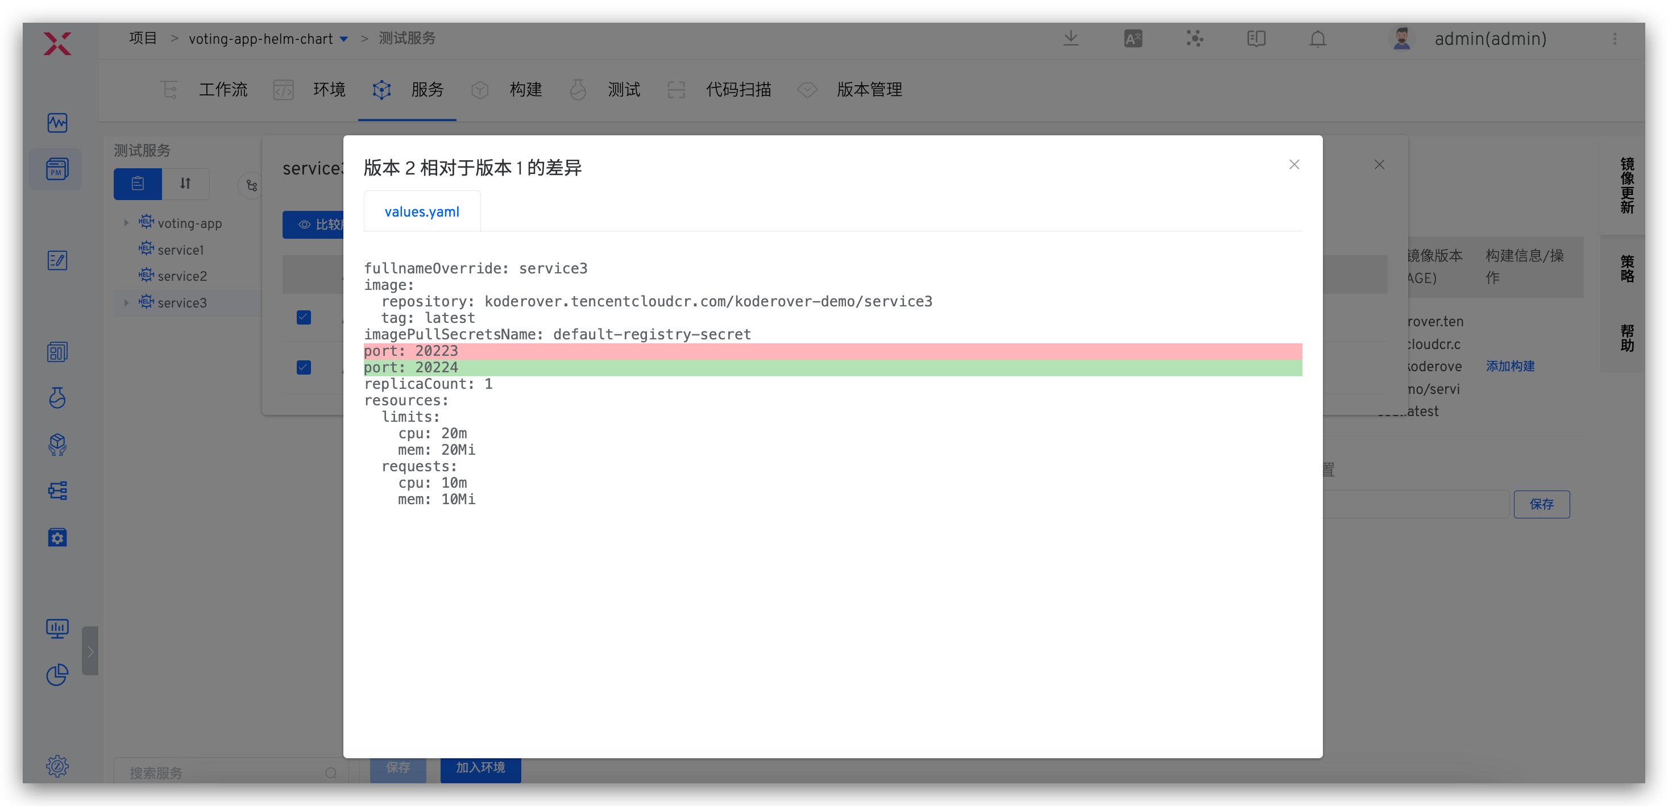The image size is (1668, 806).
Task: Open the documentation book icon
Action: (1255, 39)
